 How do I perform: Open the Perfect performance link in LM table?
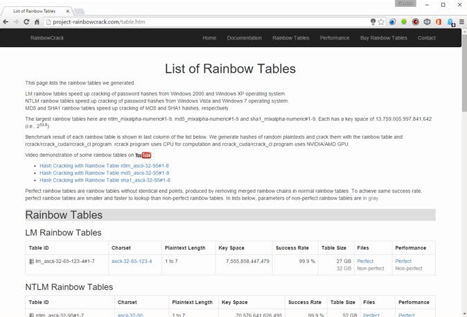[403, 262]
